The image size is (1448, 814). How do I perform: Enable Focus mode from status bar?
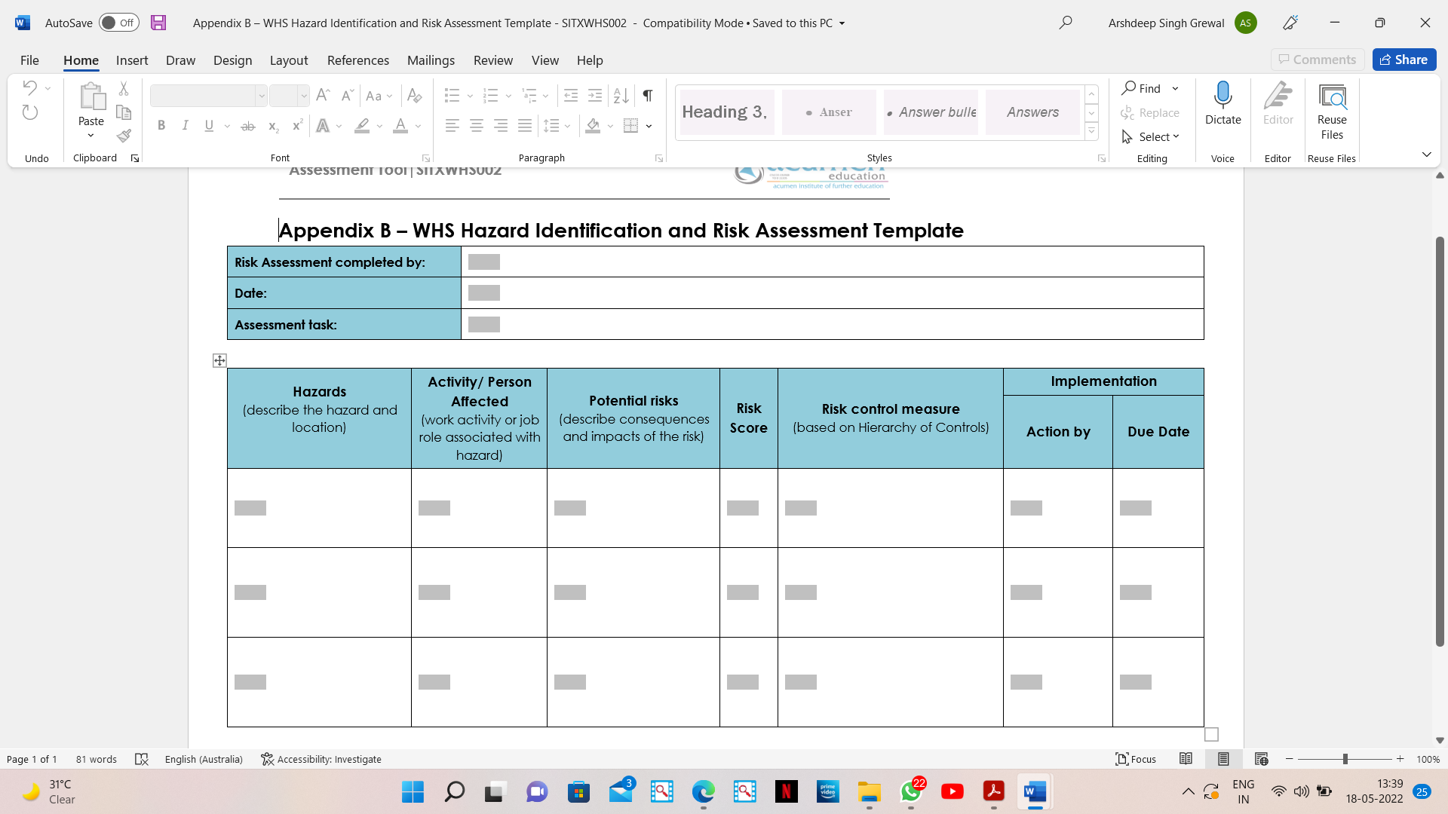click(x=1135, y=759)
